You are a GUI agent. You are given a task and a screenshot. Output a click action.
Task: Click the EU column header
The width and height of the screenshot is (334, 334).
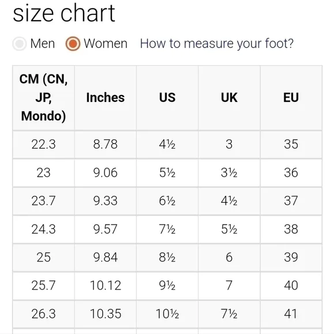(x=291, y=98)
